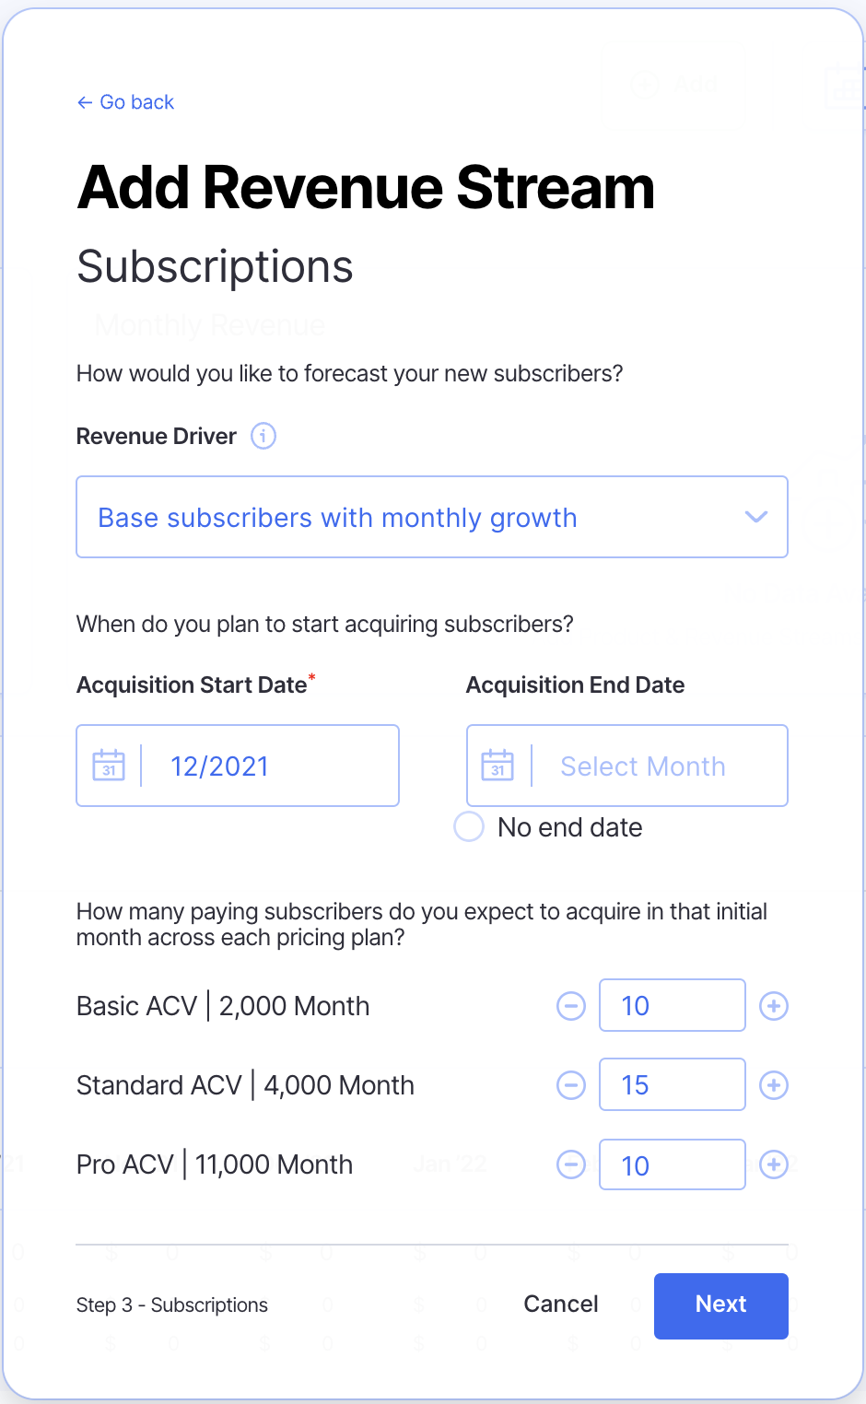The width and height of the screenshot is (866, 1404).
Task: Open the Select Month end date picker
Action: pos(643,766)
